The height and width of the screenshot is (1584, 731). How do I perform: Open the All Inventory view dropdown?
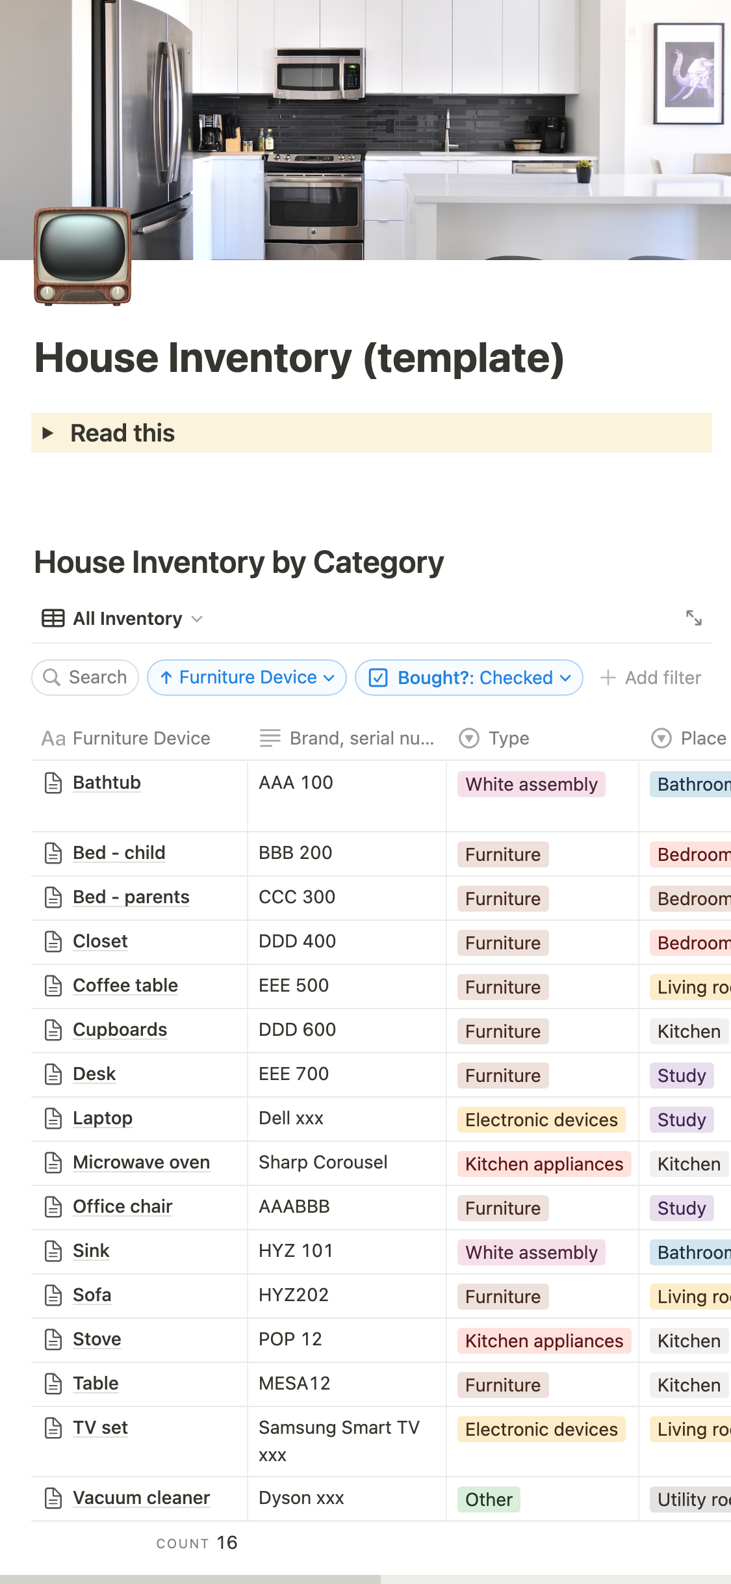coord(127,618)
